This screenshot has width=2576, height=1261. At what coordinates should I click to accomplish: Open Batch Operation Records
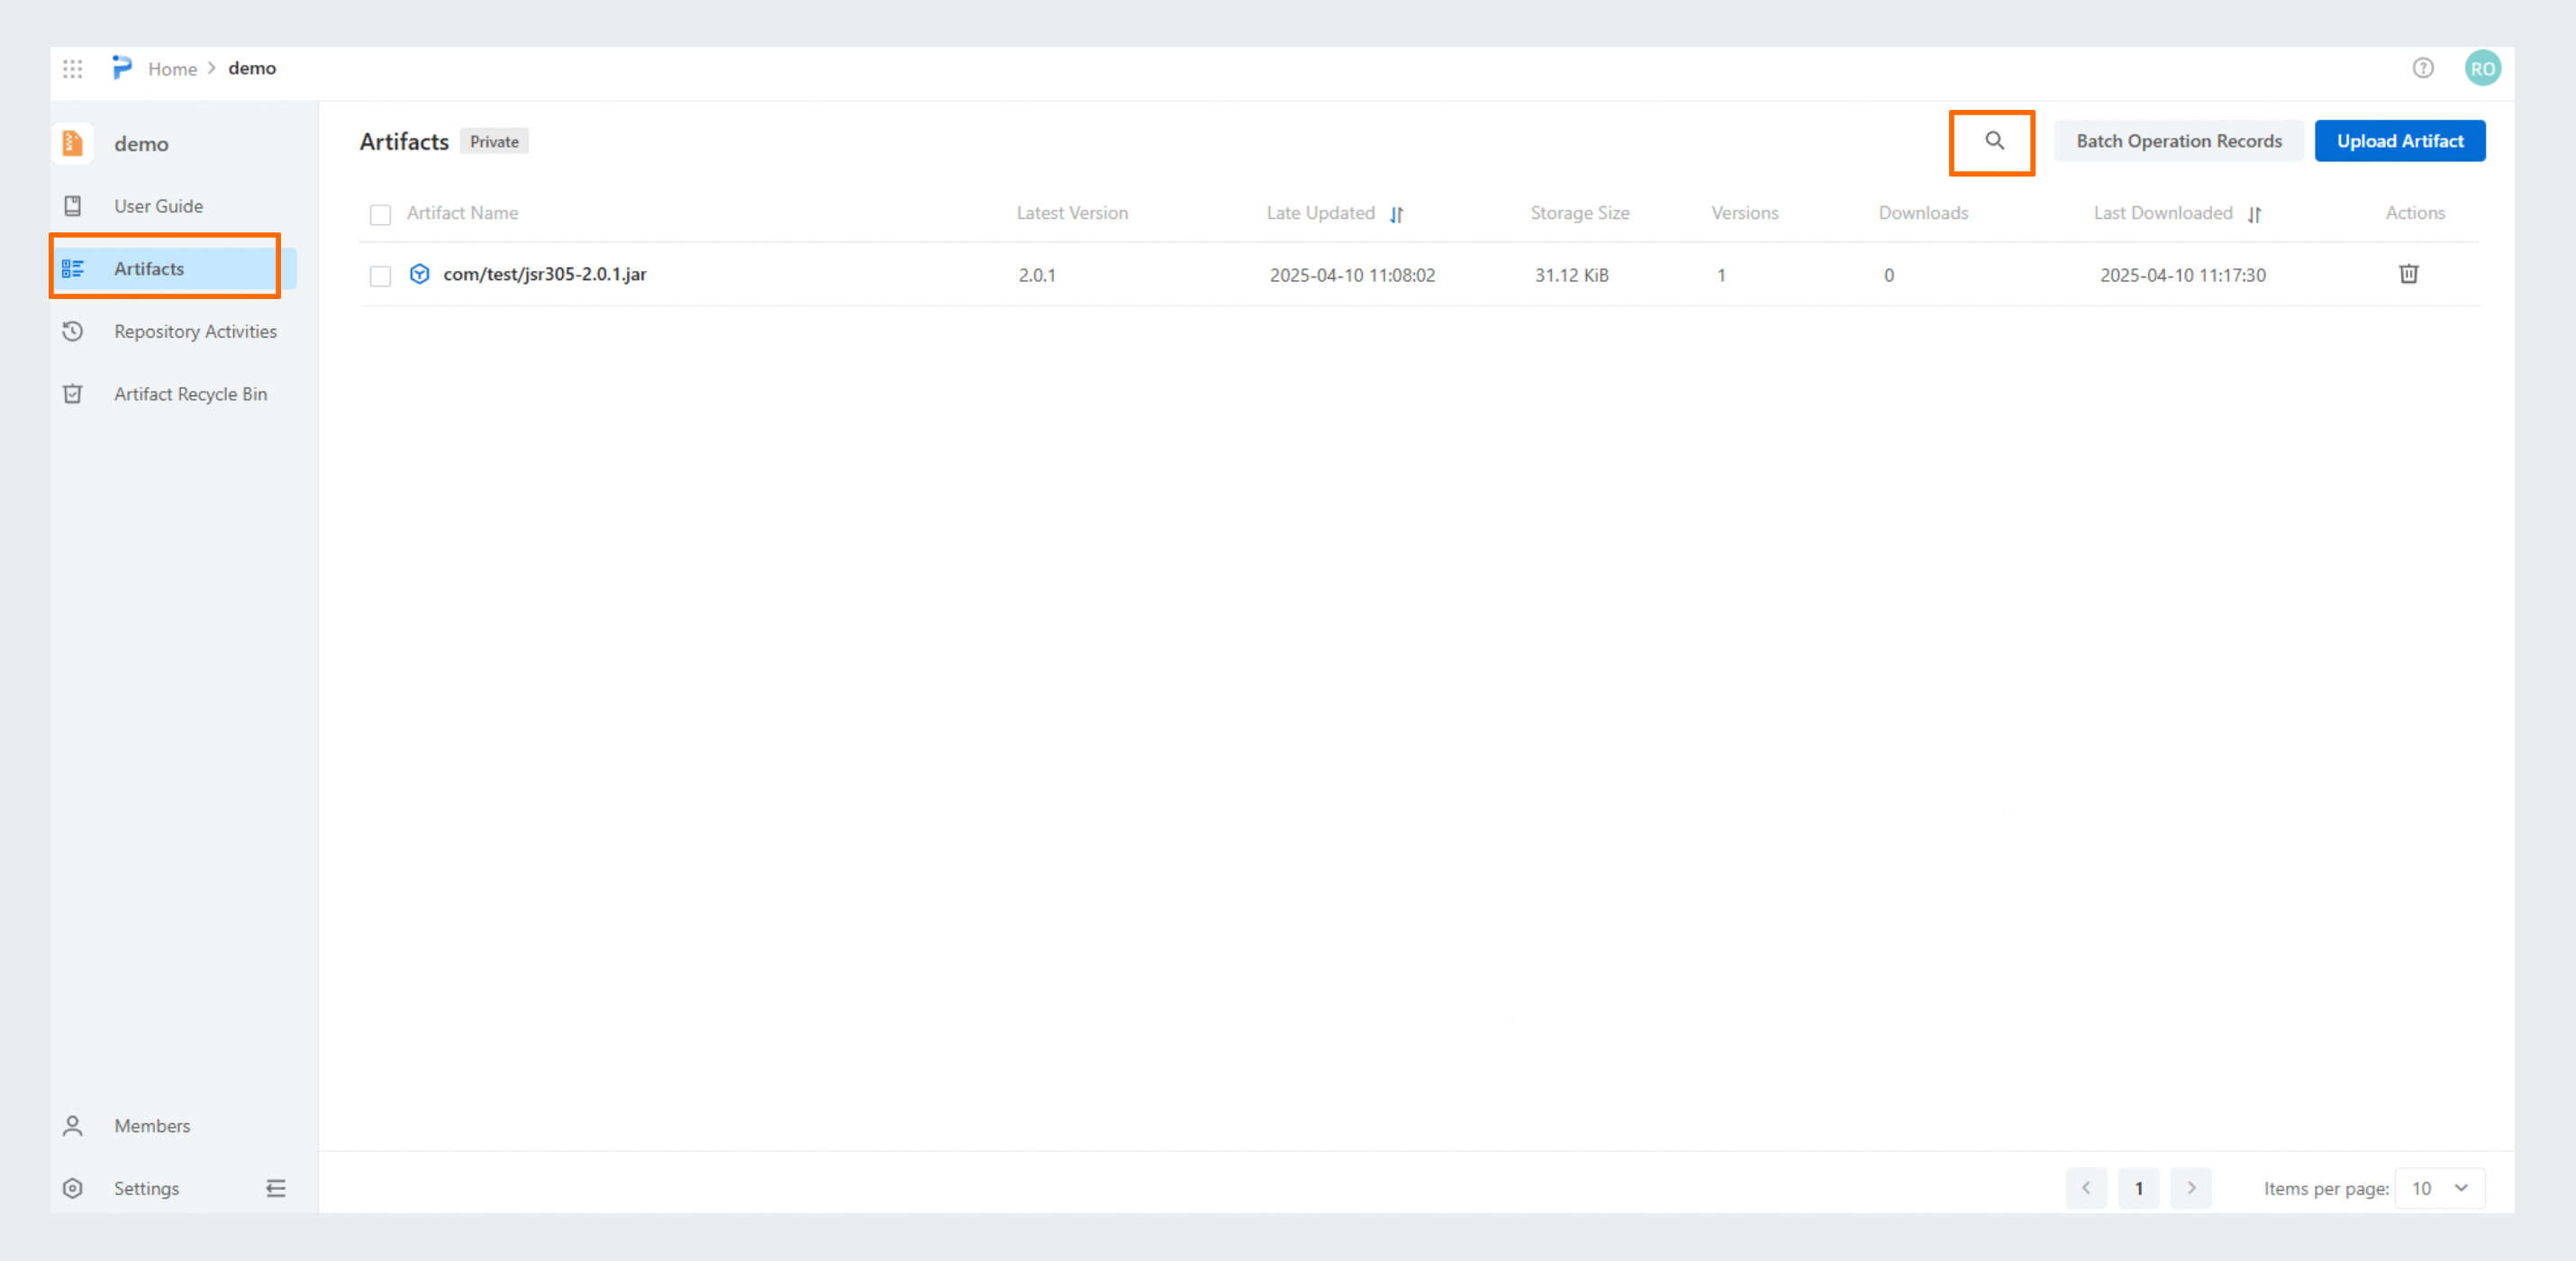point(2179,140)
